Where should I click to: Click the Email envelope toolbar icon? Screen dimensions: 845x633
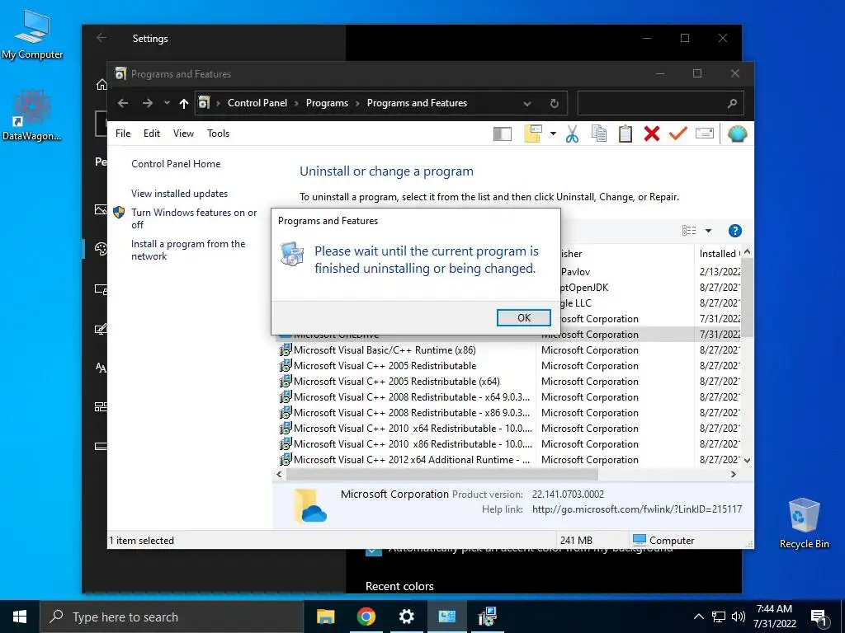(705, 133)
